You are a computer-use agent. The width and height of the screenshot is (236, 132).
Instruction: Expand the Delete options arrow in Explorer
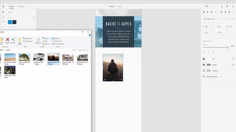click(x=7, y=44)
